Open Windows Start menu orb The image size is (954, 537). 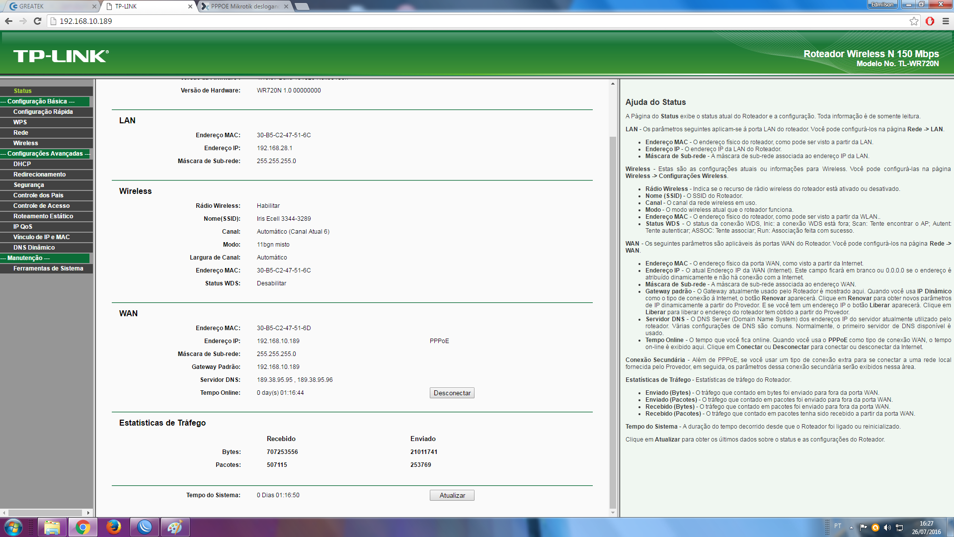[13, 527]
